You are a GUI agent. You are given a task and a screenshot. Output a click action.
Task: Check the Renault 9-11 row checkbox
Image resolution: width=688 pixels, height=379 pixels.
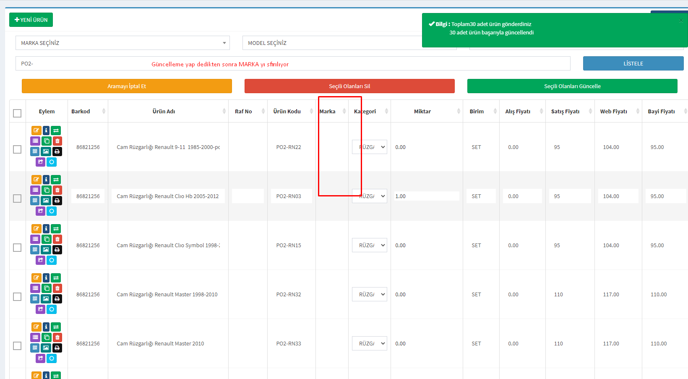click(x=17, y=149)
